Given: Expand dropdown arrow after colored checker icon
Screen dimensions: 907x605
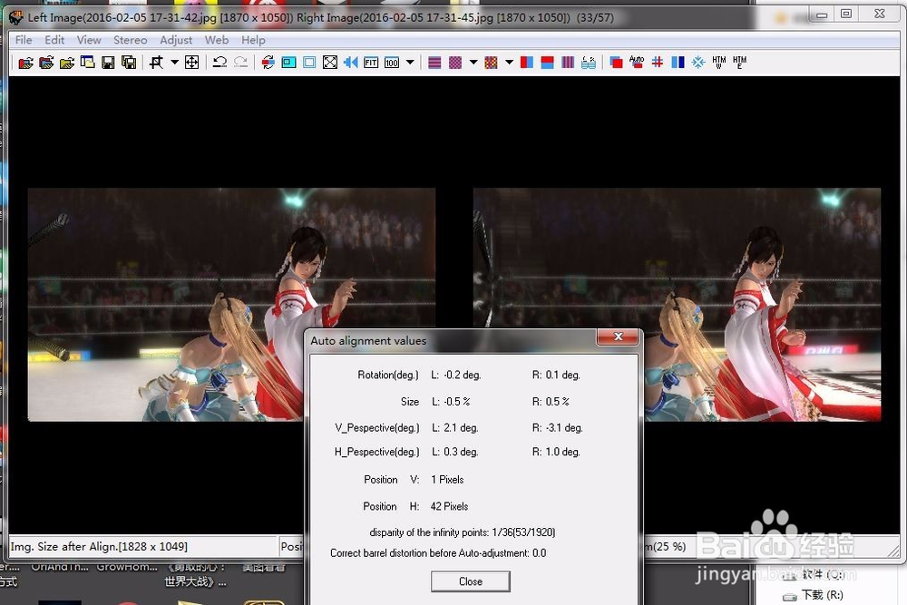Looking at the screenshot, I should coord(509,63).
